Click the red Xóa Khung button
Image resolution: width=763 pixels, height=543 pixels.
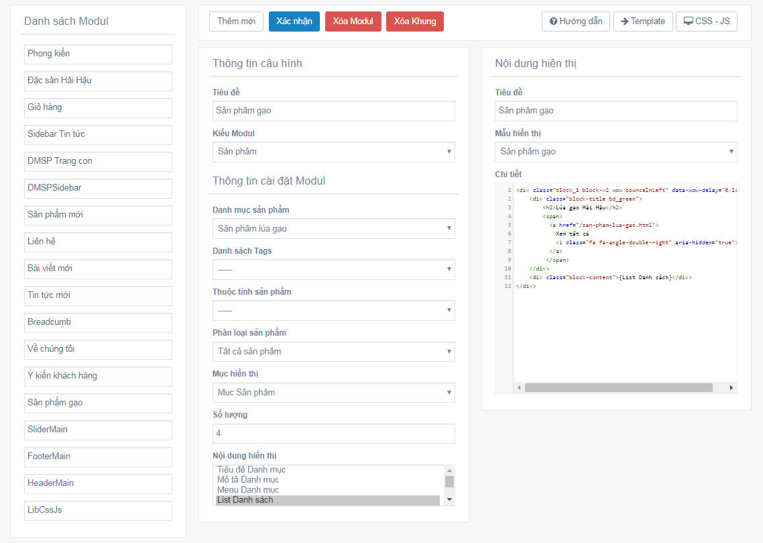tap(415, 21)
